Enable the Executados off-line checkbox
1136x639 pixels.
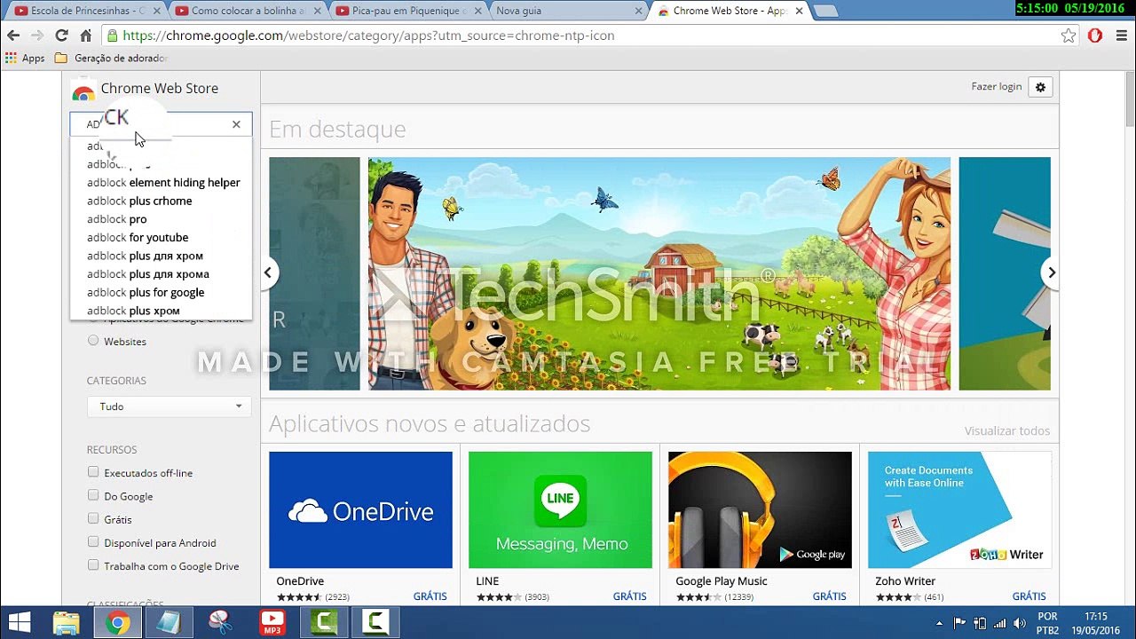[93, 472]
